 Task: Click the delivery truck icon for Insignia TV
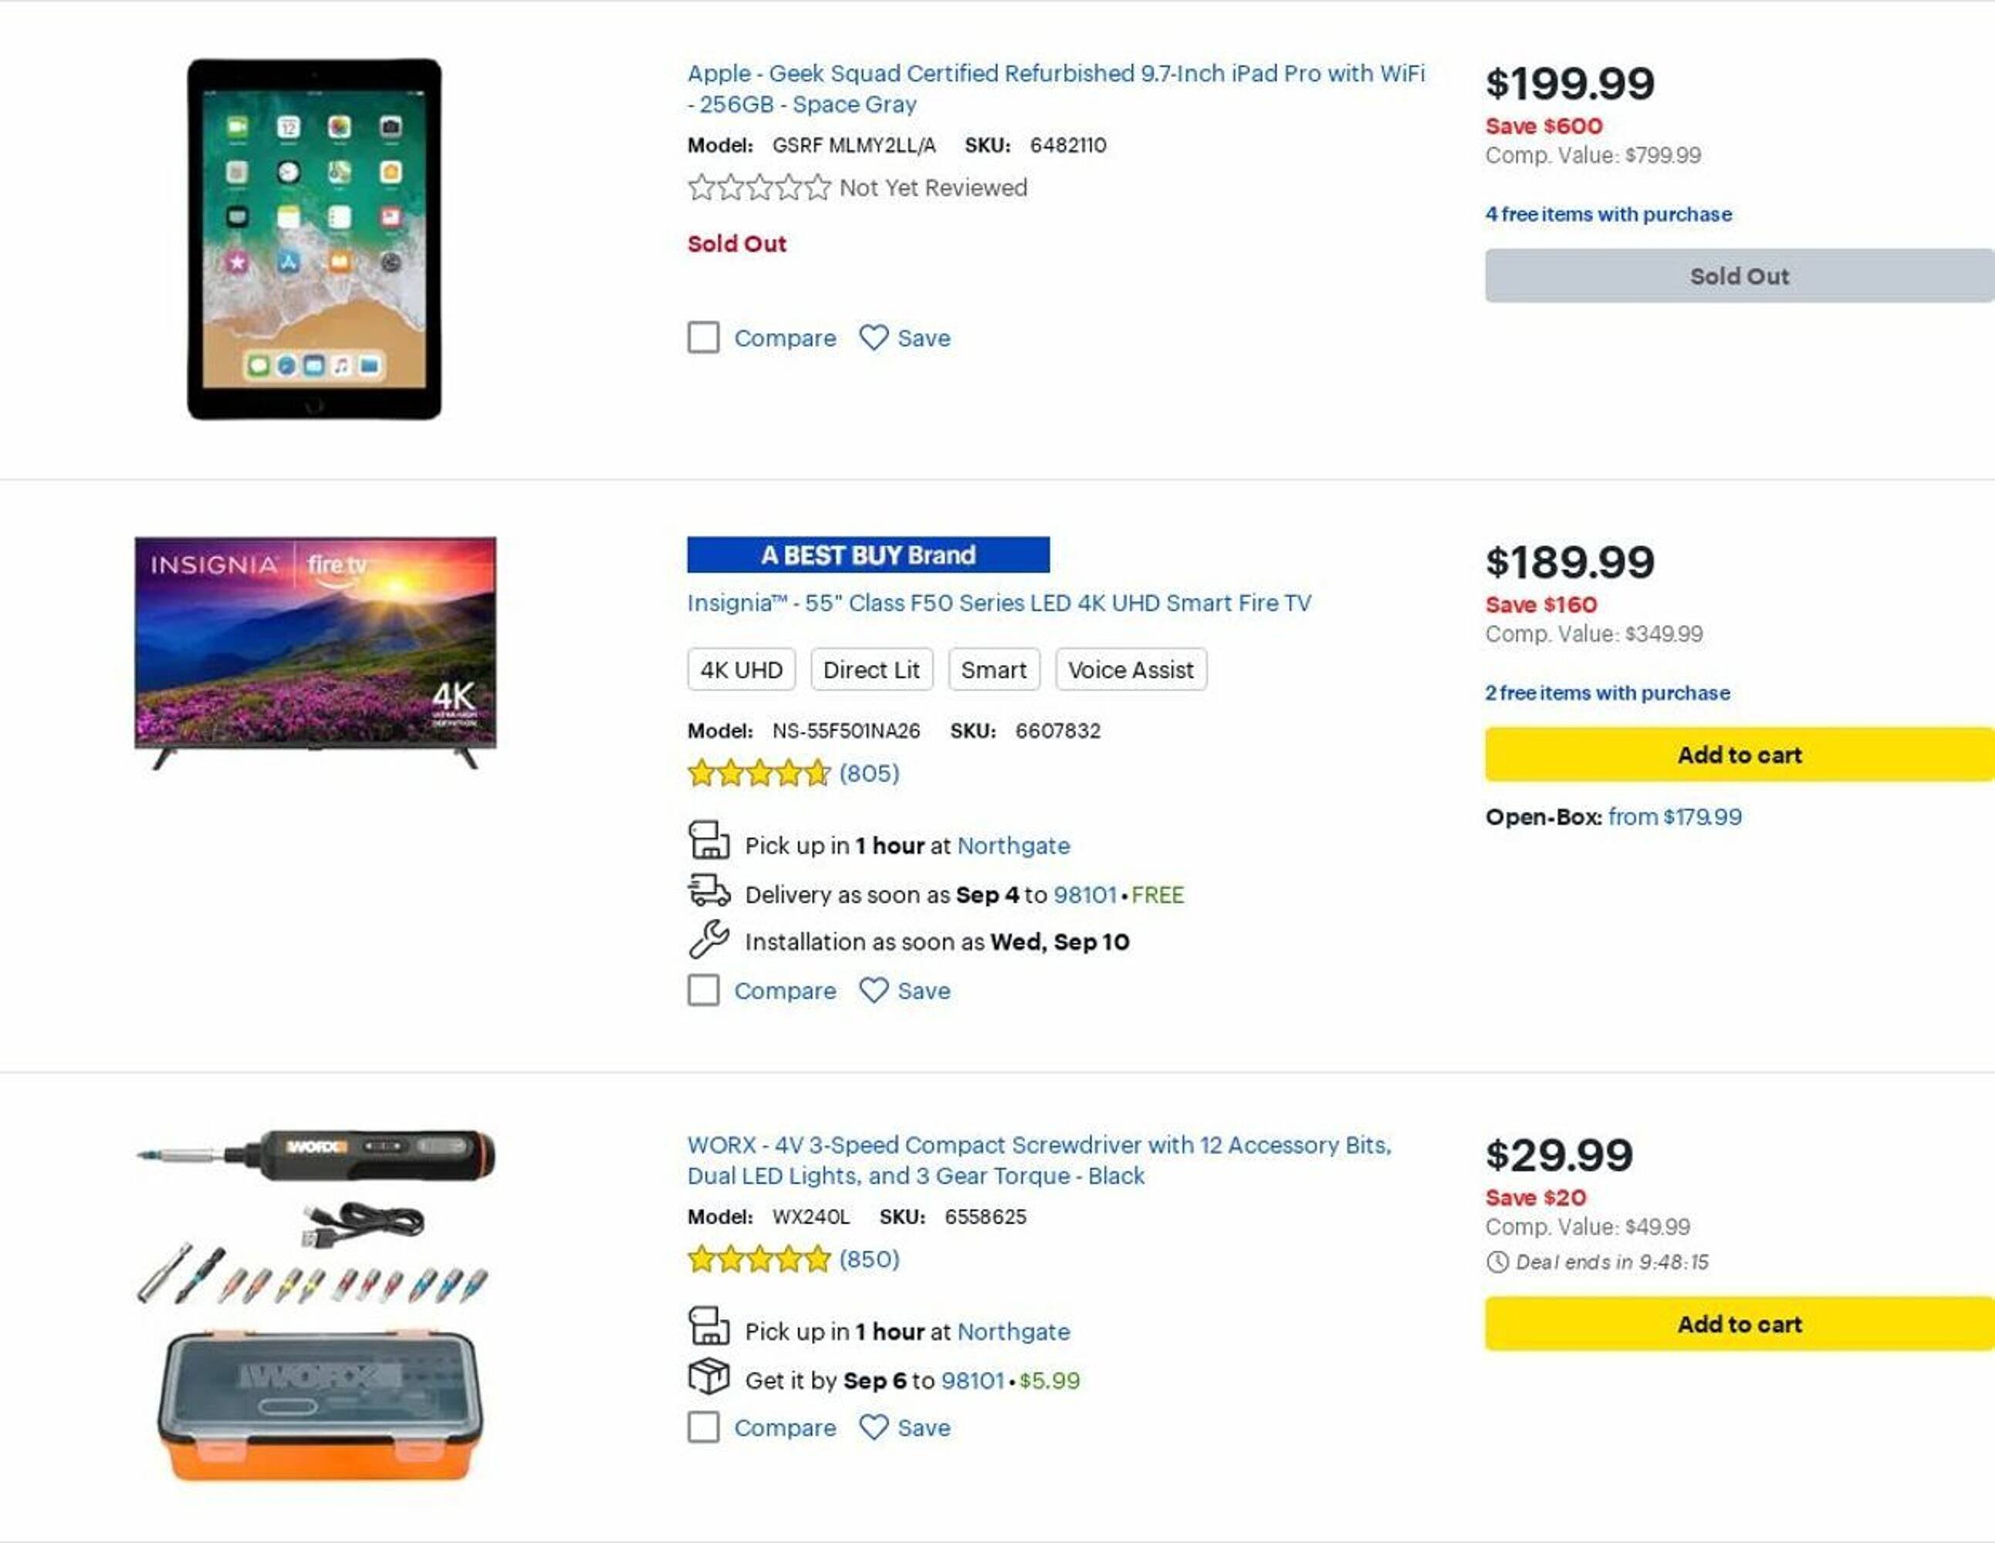tap(708, 890)
